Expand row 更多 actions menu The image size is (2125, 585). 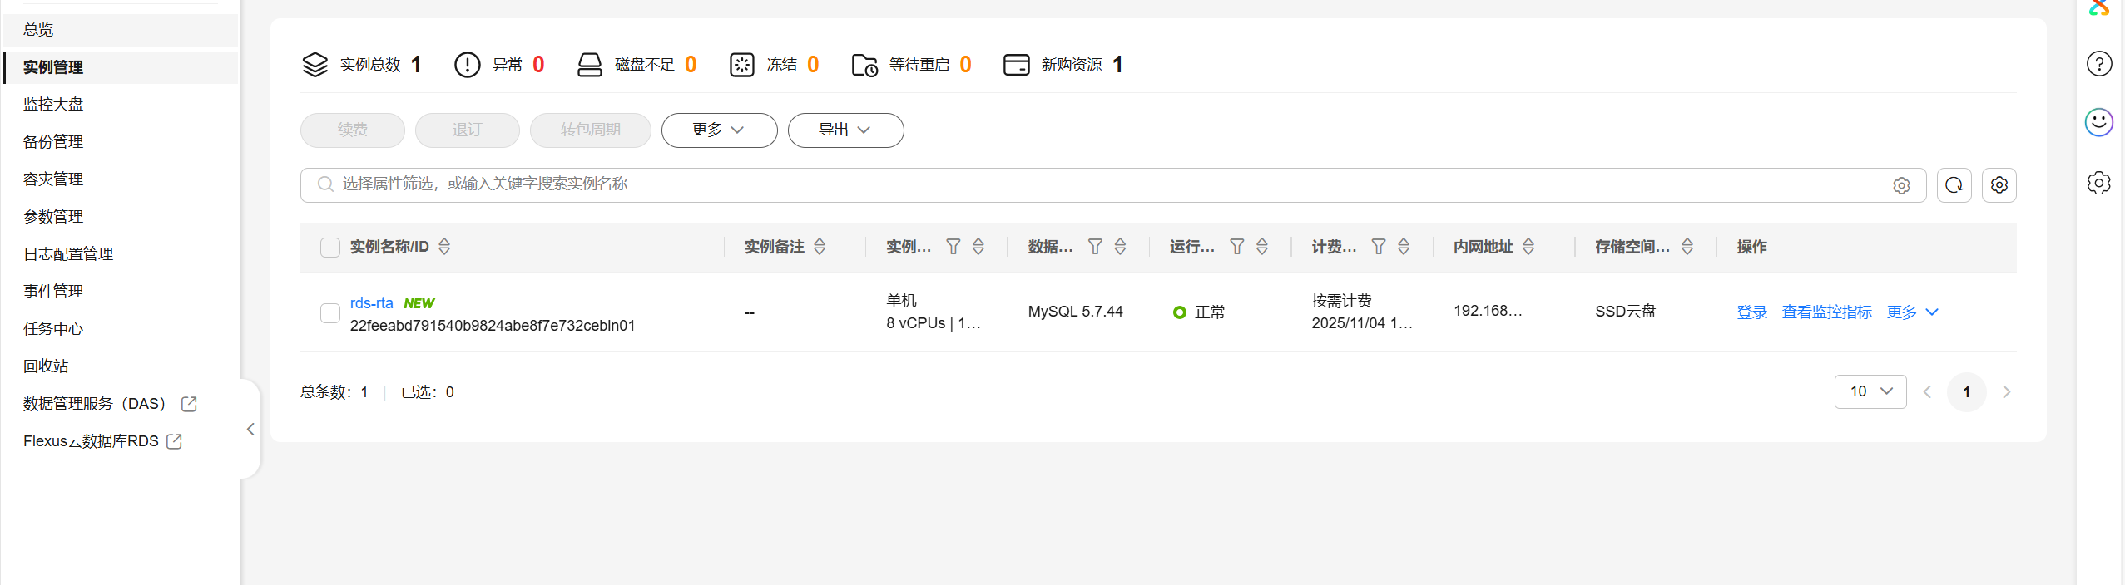click(1912, 312)
